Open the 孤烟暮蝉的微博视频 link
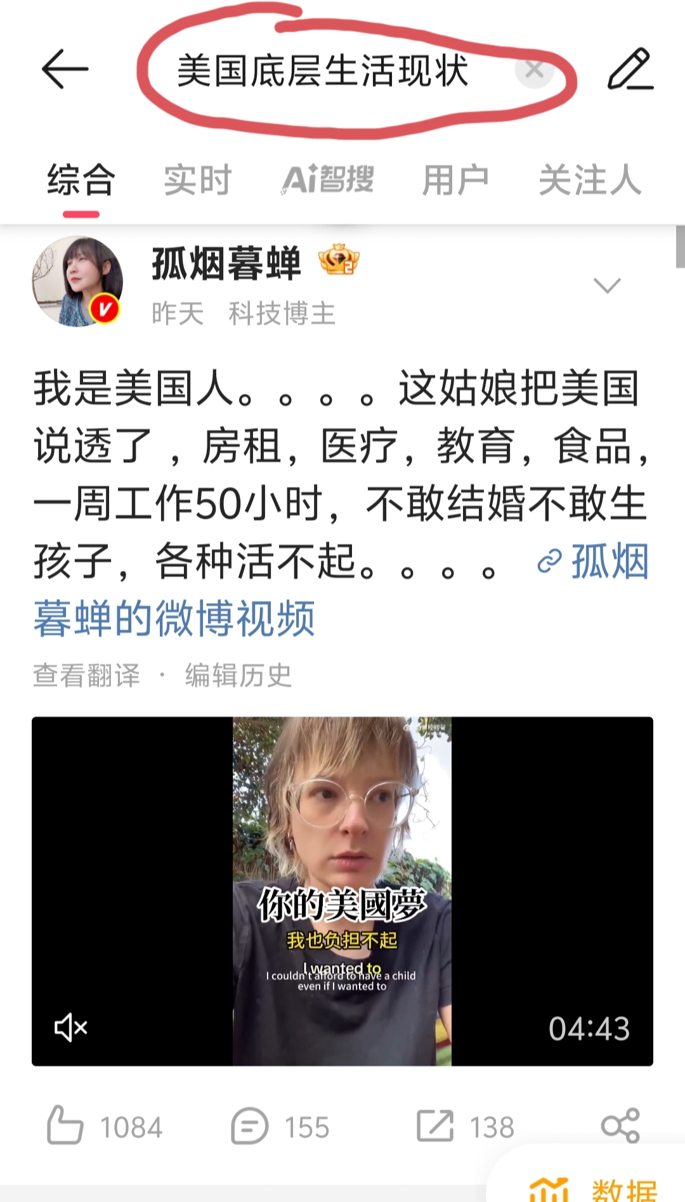The image size is (685, 1202). 341,590
